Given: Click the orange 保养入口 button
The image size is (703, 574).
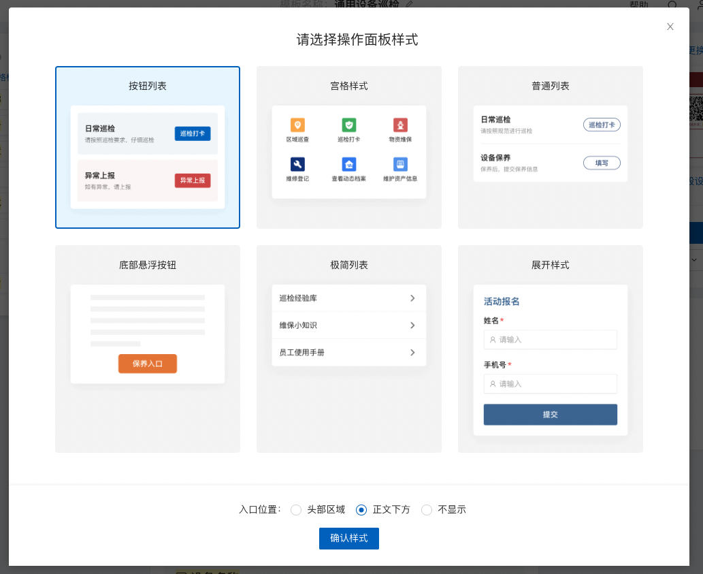Looking at the screenshot, I should point(148,364).
